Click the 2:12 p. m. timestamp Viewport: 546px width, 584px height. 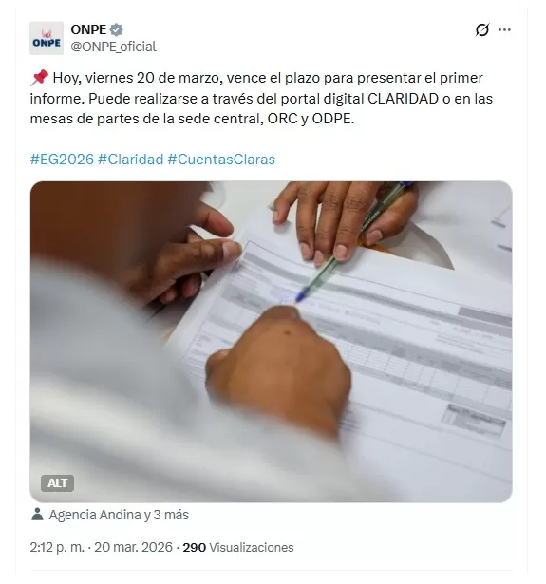57,548
